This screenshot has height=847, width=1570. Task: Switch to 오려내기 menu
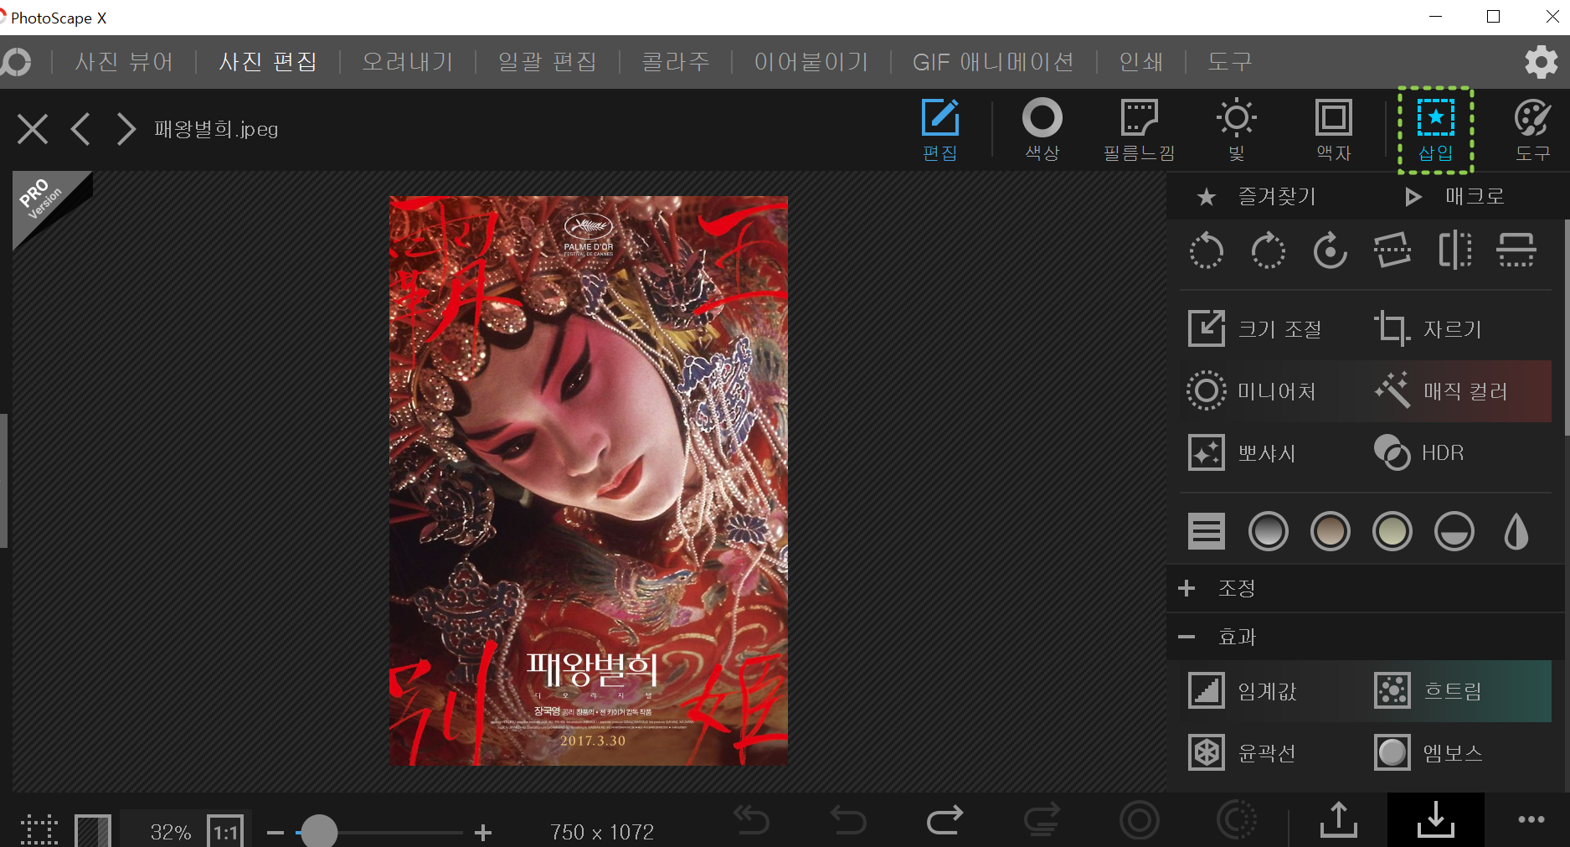coord(408,62)
